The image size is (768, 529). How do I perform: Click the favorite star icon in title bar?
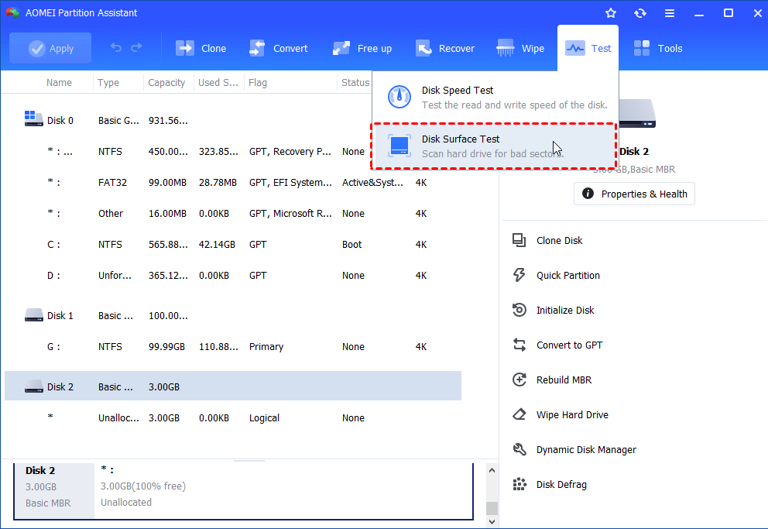point(610,12)
